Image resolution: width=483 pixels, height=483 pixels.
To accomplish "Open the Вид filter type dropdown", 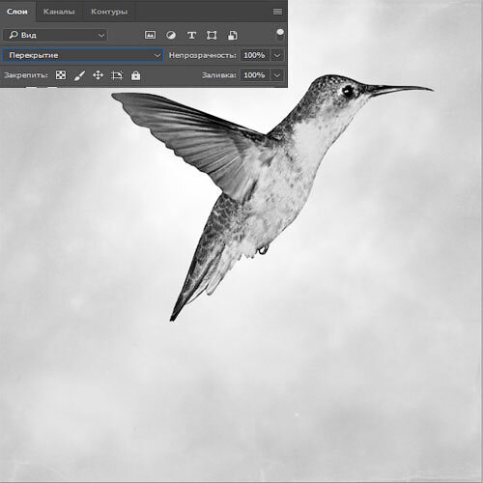I will [x=55, y=35].
